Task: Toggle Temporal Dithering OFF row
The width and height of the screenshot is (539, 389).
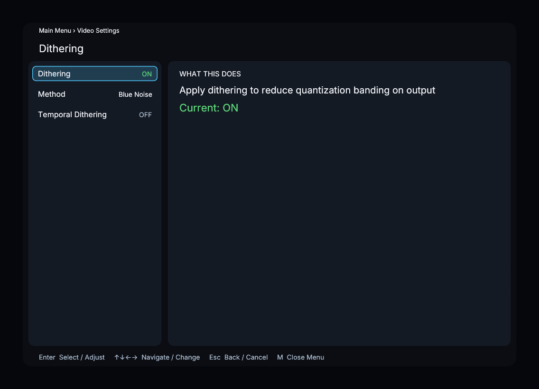Action: click(95, 114)
